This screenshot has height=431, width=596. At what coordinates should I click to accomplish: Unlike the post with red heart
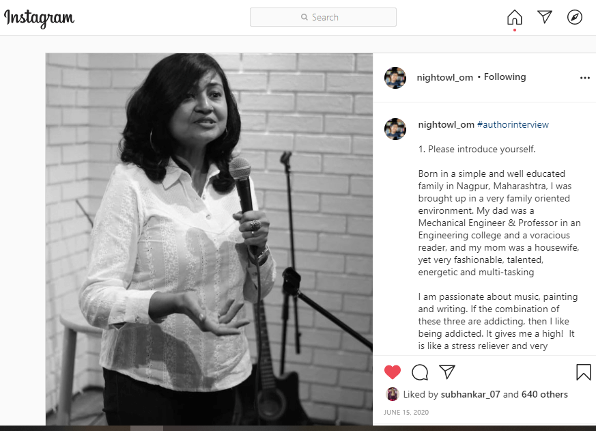[393, 372]
